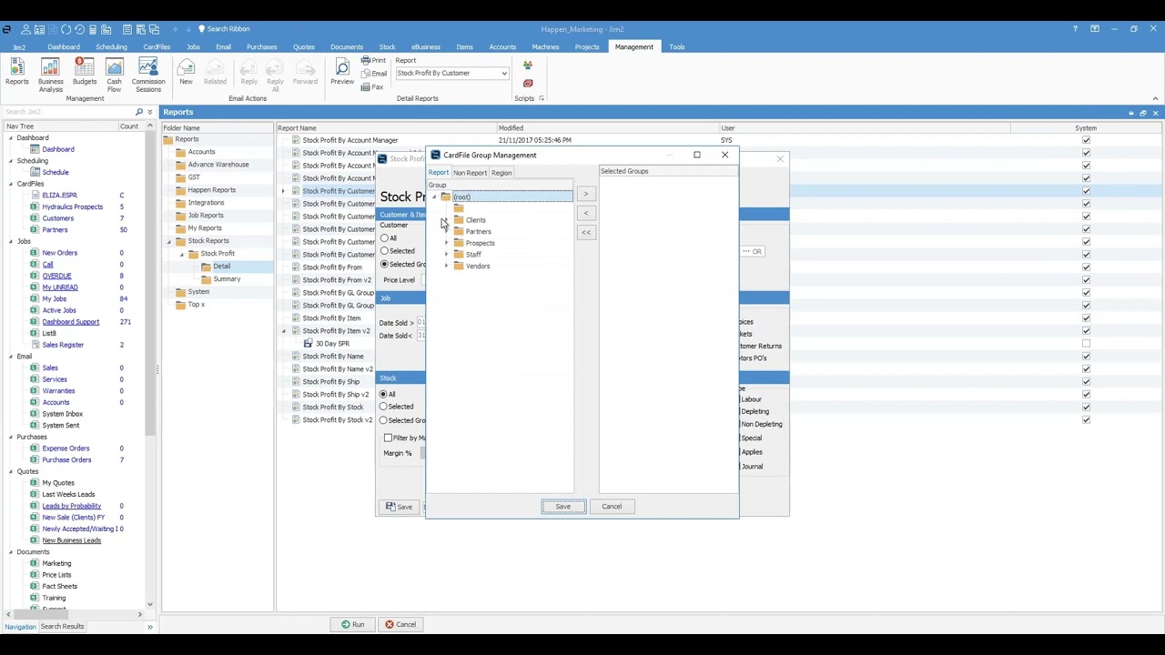Select 'Stock Profit By Account Manager' report row
Image resolution: width=1165 pixels, height=655 pixels.
pyautogui.click(x=350, y=140)
